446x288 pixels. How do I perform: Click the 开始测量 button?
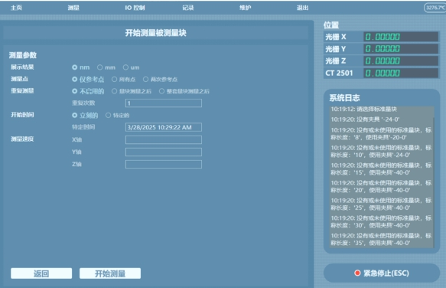(x=110, y=273)
